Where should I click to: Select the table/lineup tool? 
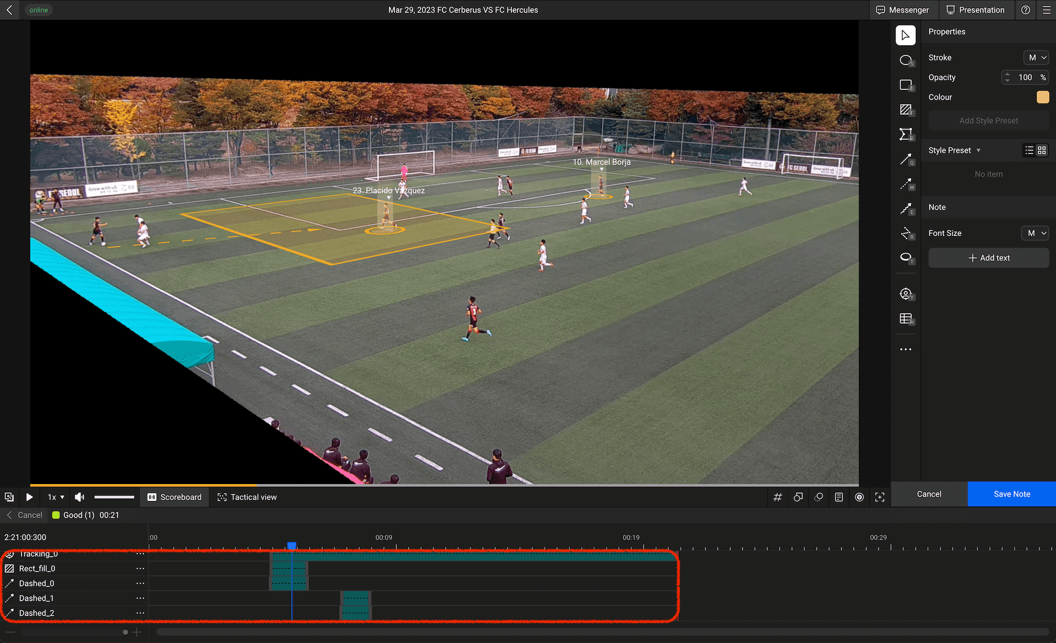click(x=905, y=318)
